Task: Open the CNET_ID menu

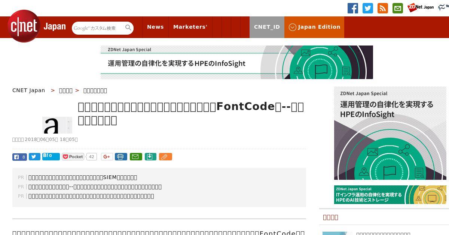Action: [267, 27]
